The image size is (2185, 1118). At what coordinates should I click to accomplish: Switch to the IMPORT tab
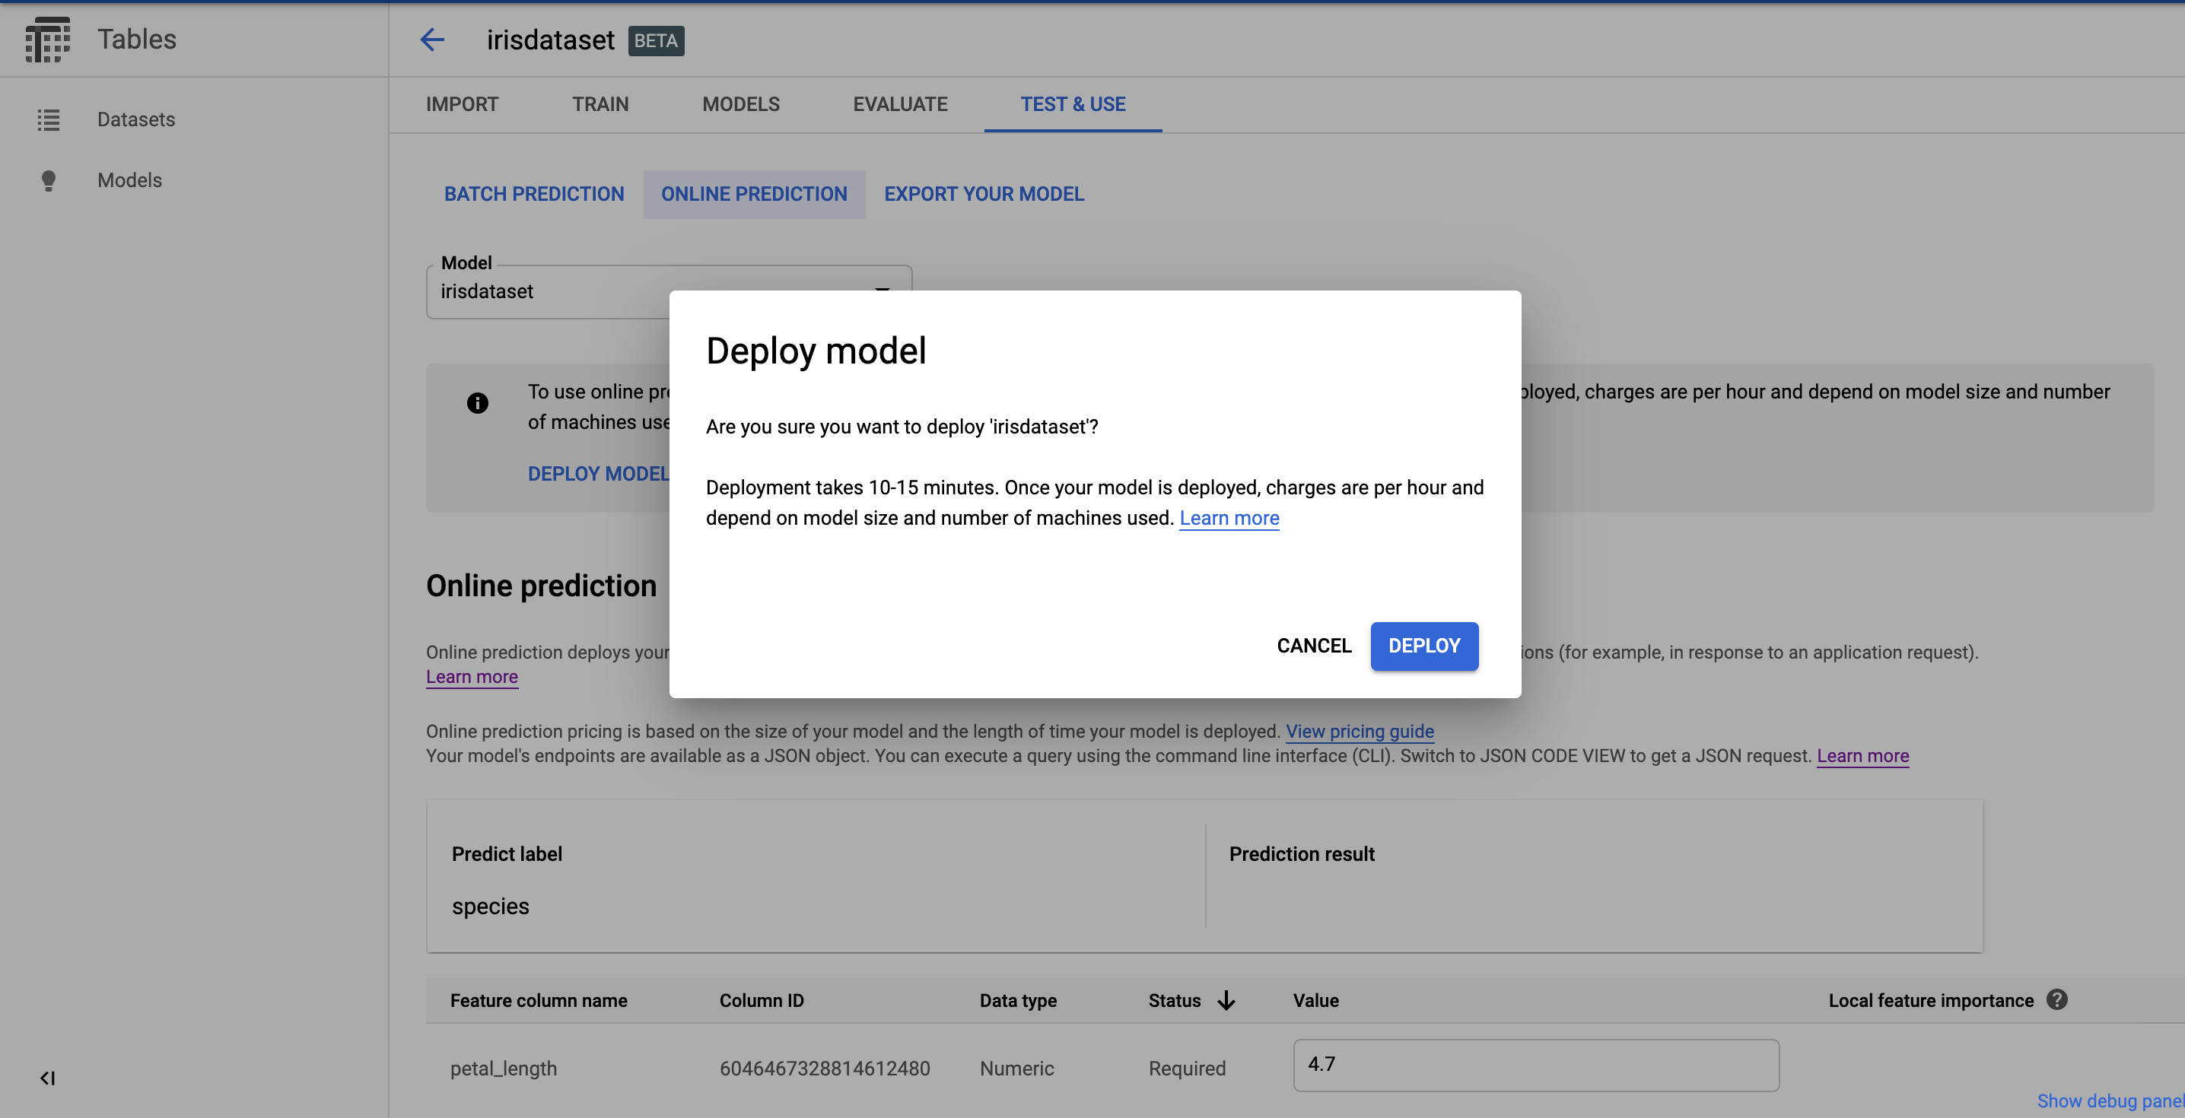462,104
